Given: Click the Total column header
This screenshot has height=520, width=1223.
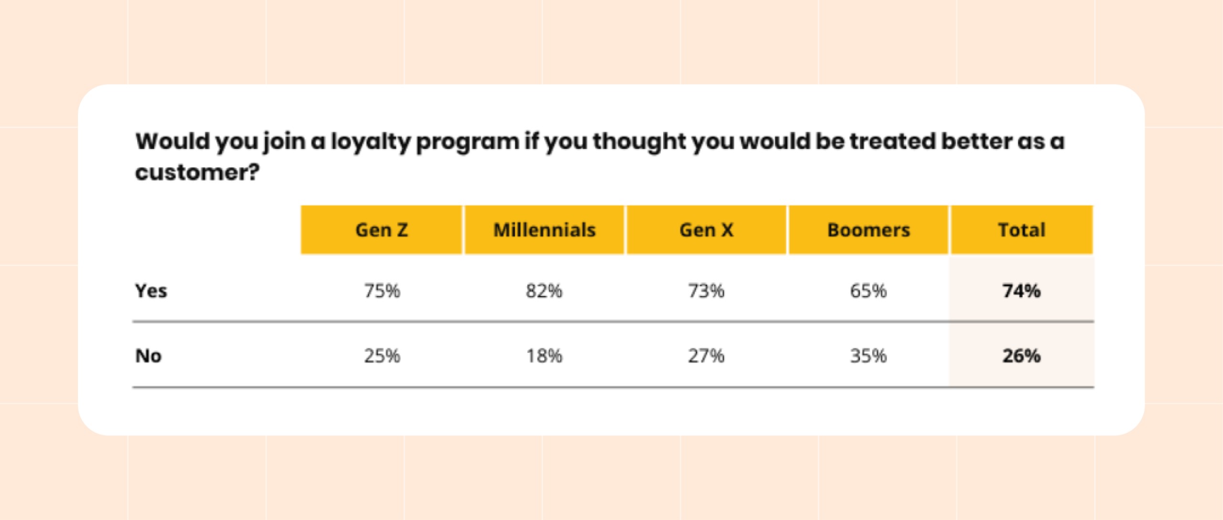Looking at the screenshot, I should (1021, 230).
